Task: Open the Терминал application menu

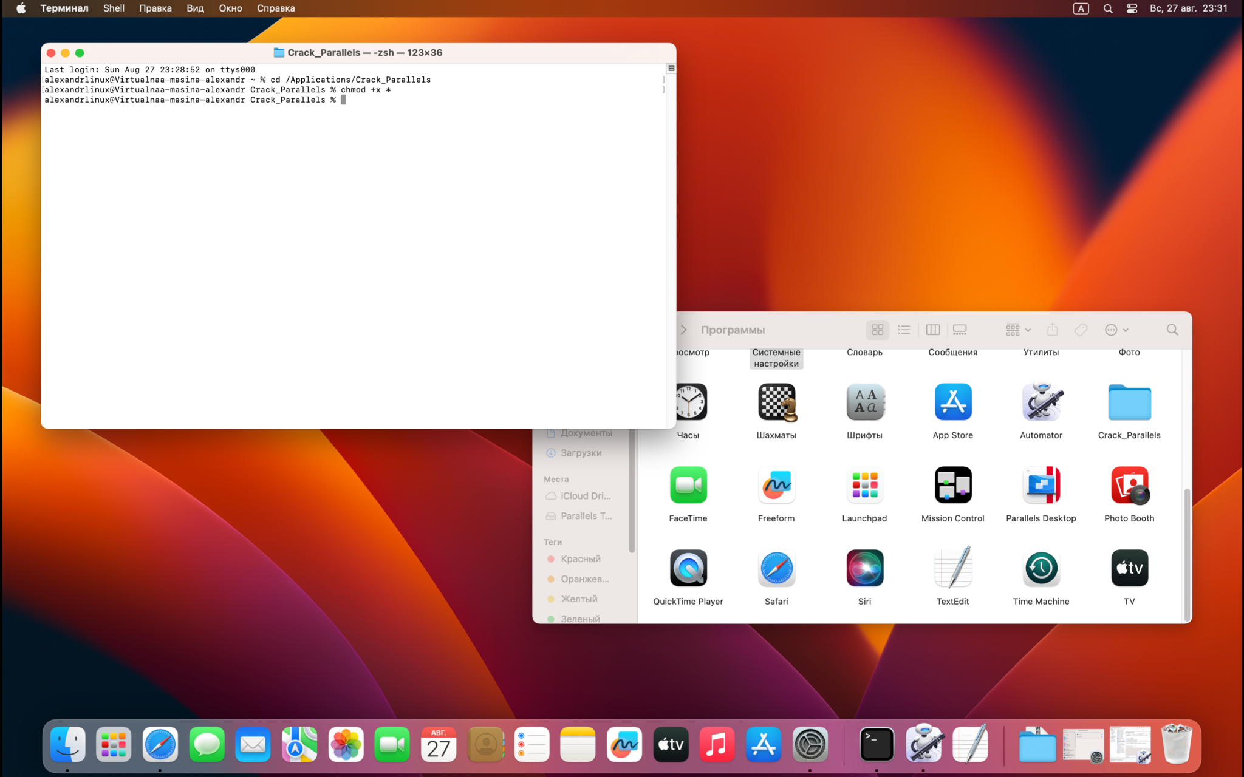Action: coord(64,8)
